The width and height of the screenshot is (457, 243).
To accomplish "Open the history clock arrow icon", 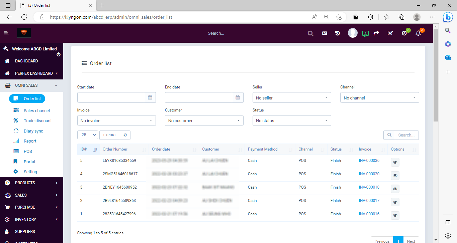I will (x=338, y=33).
